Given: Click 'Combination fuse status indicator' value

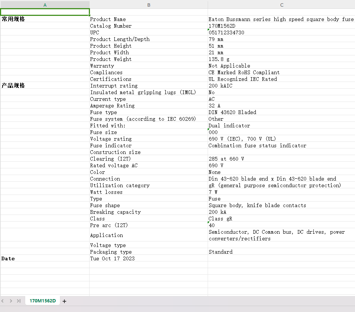Looking at the screenshot, I should point(281,145).
